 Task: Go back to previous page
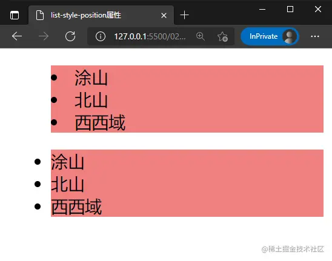point(17,36)
